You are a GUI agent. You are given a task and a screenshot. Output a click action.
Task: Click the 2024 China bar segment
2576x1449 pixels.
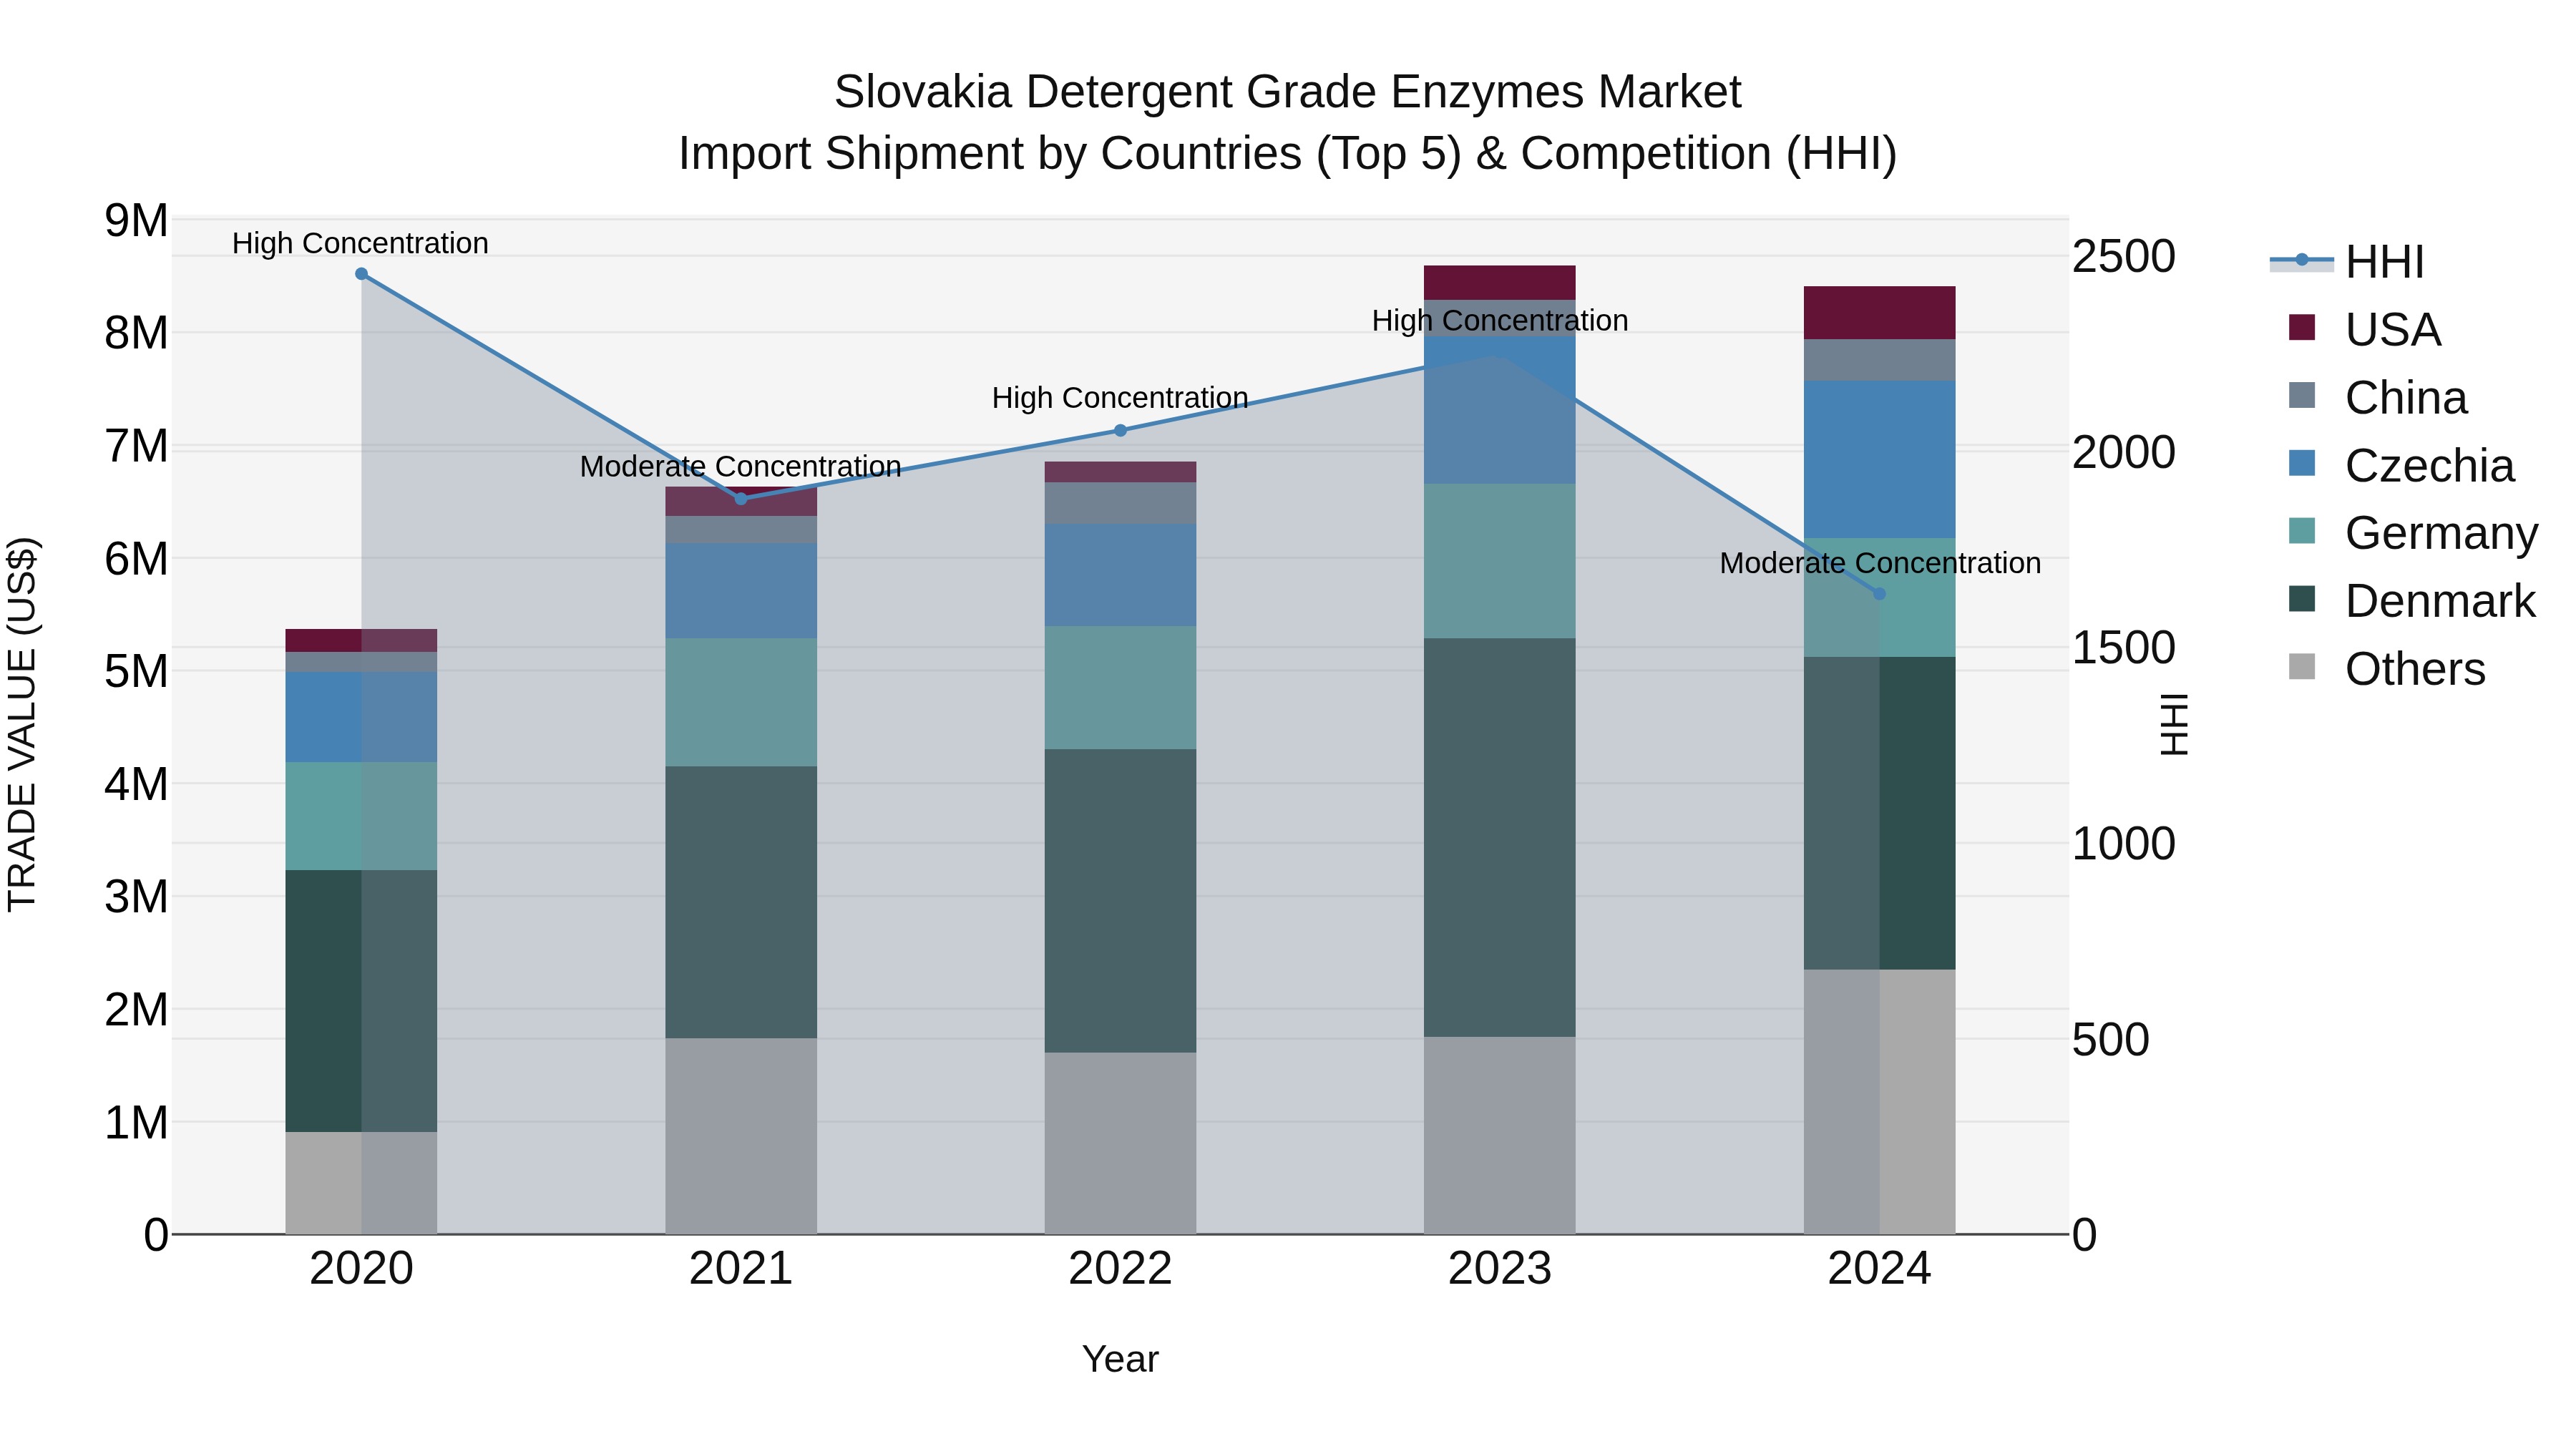coord(1879,360)
